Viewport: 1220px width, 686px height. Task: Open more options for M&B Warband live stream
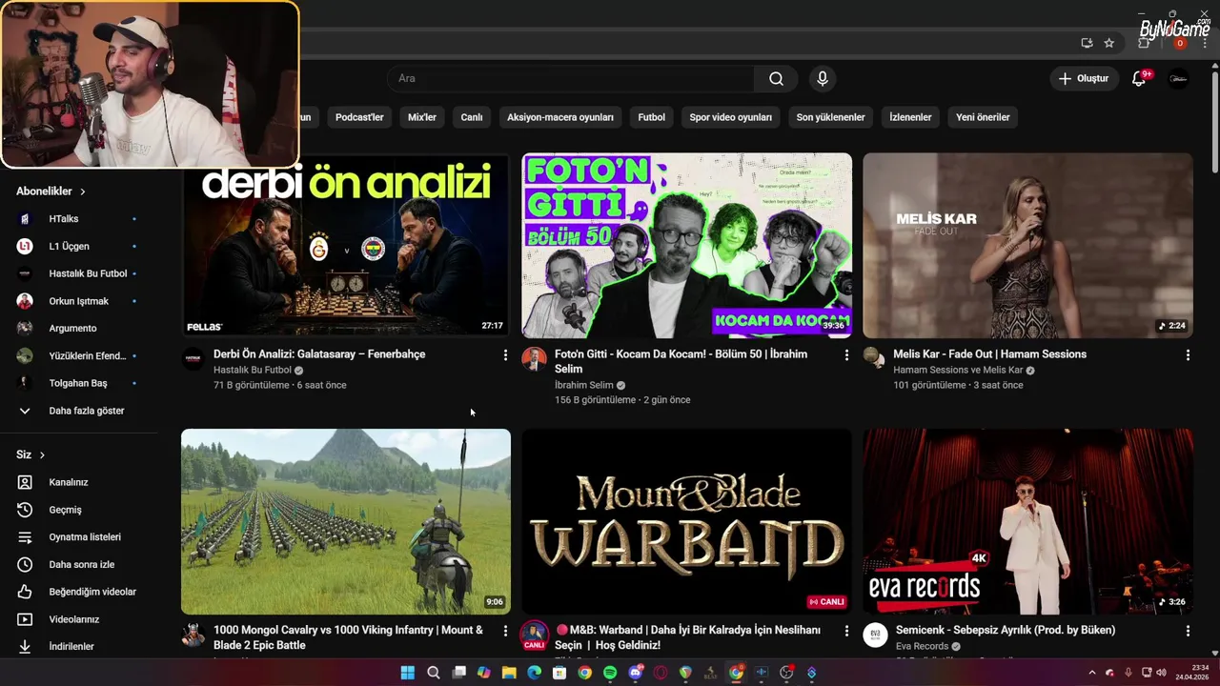click(x=846, y=631)
